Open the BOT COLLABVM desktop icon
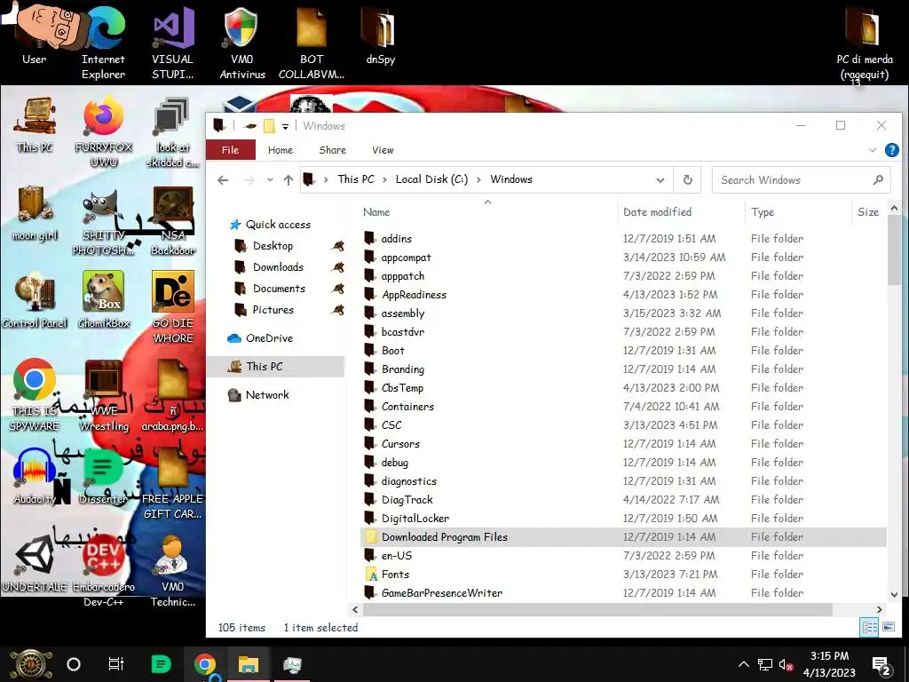This screenshot has height=682, width=909. click(x=312, y=42)
